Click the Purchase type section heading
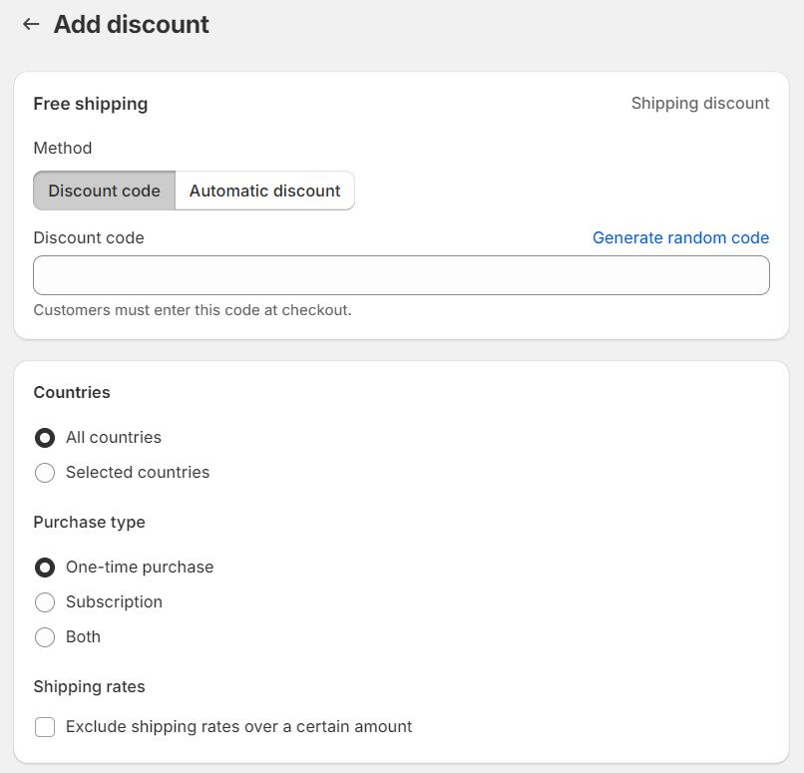The height and width of the screenshot is (773, 804). tap(89, 522)
